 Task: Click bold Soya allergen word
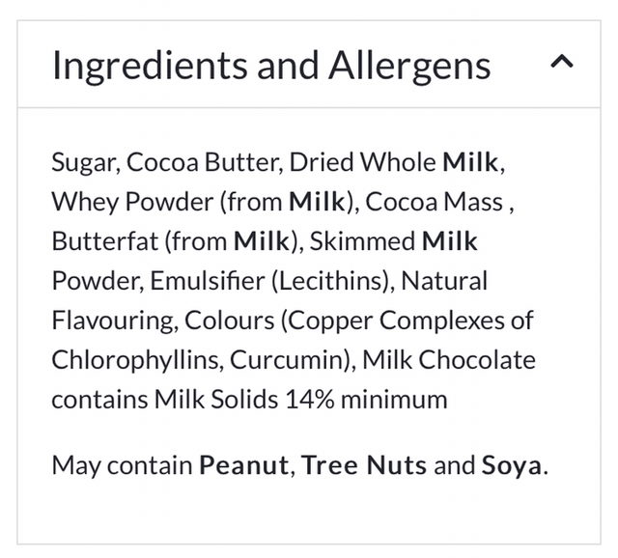(x=512, y=465)
